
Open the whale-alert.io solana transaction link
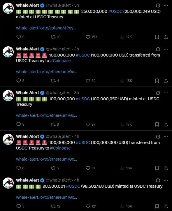coord(46,28)
